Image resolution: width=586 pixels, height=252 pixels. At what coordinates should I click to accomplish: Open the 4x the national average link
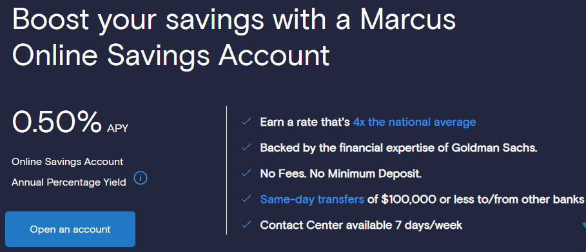point(414,122)
